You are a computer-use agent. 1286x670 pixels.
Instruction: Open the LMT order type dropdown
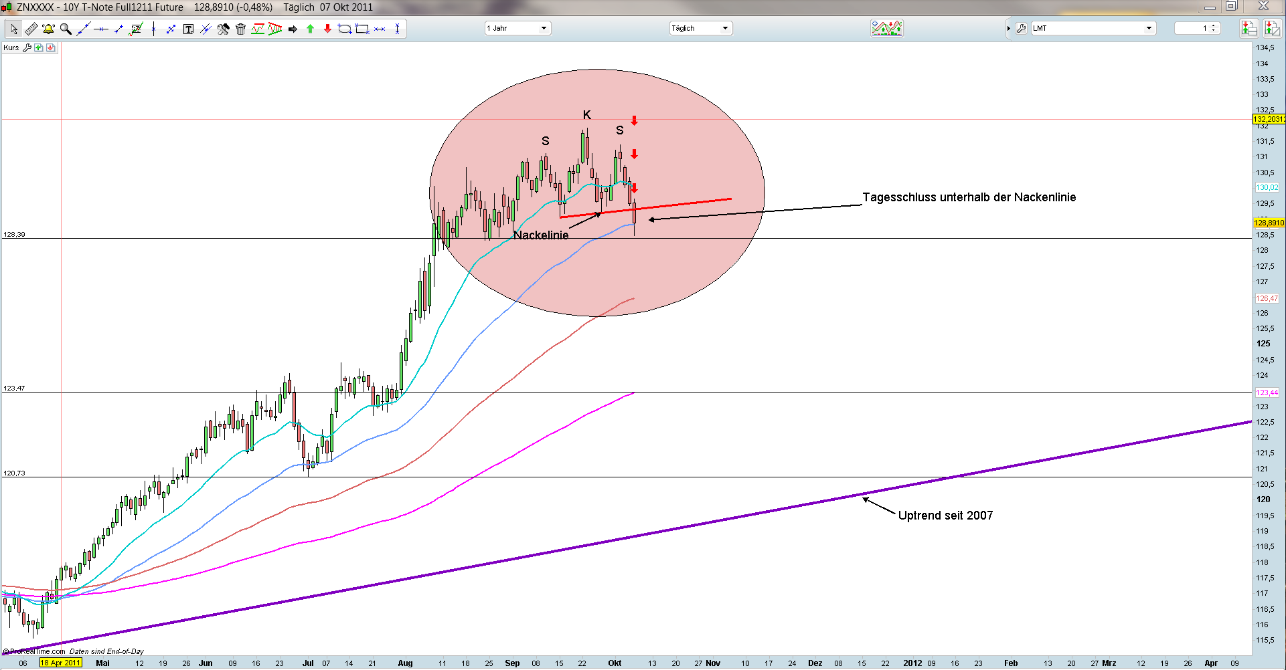click(x=1149, y=28)
